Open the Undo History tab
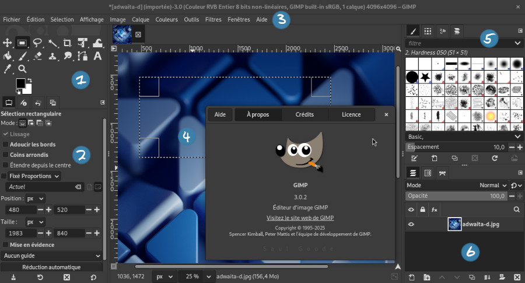Image resolution: width=525 pixels, height=283 pixels. pos(38,103)
